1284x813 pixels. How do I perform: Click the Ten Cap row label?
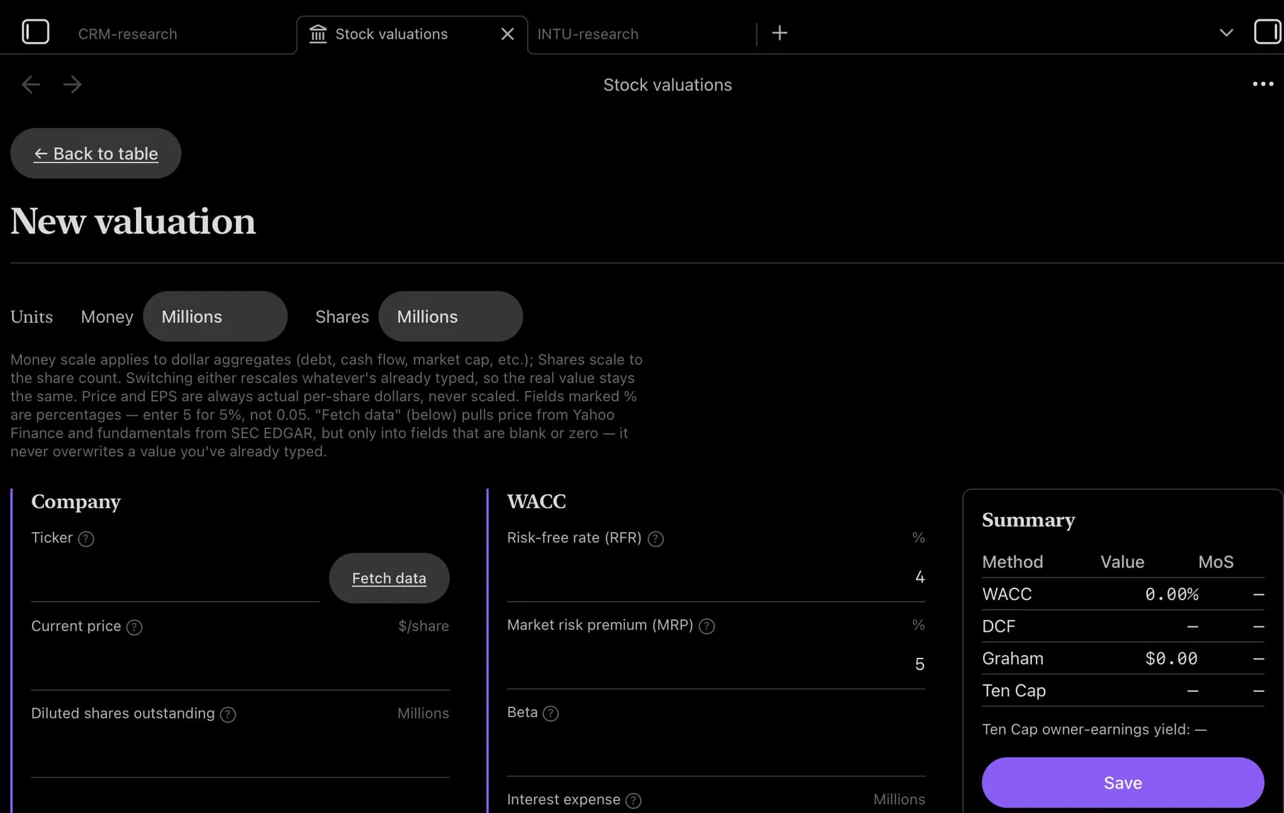pyautogui.click(x=1013, y=690)
